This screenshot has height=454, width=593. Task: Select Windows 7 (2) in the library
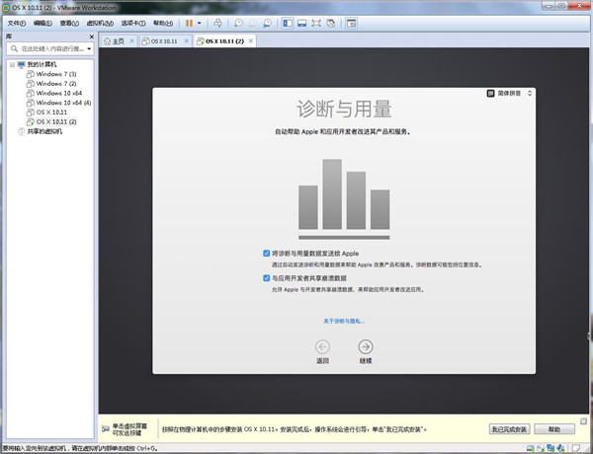[x=56, y=84]
